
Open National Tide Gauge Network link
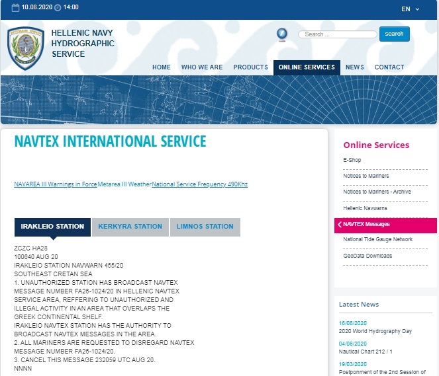[377, 239]
